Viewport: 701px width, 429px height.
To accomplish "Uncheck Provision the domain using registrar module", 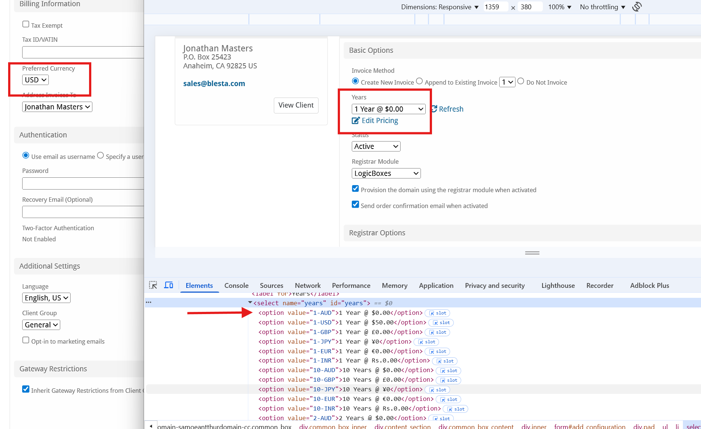I will coord(355,188).
